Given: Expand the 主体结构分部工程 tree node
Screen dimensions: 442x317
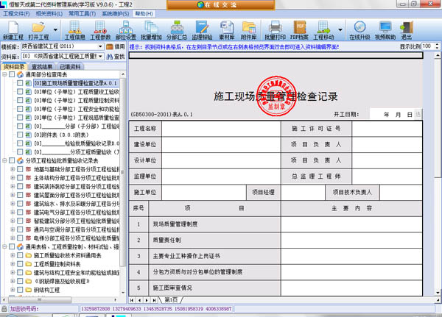Looking at the screenshot, I should [13, 178].
